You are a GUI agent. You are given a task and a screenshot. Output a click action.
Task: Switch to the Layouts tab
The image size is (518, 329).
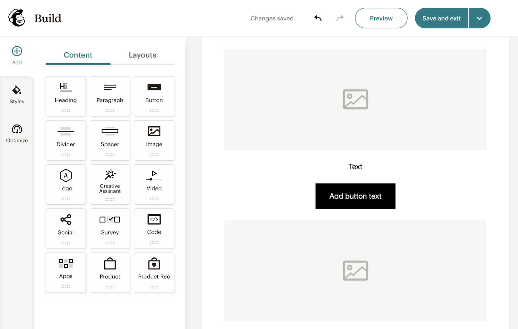coord(142,55)
